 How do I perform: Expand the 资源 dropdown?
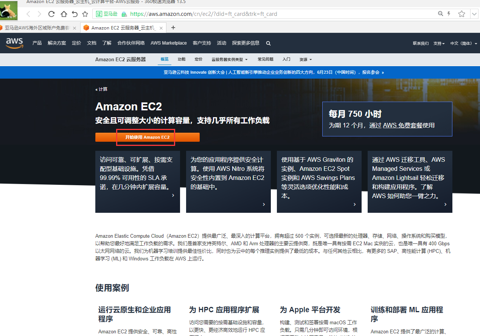(306, 59)
